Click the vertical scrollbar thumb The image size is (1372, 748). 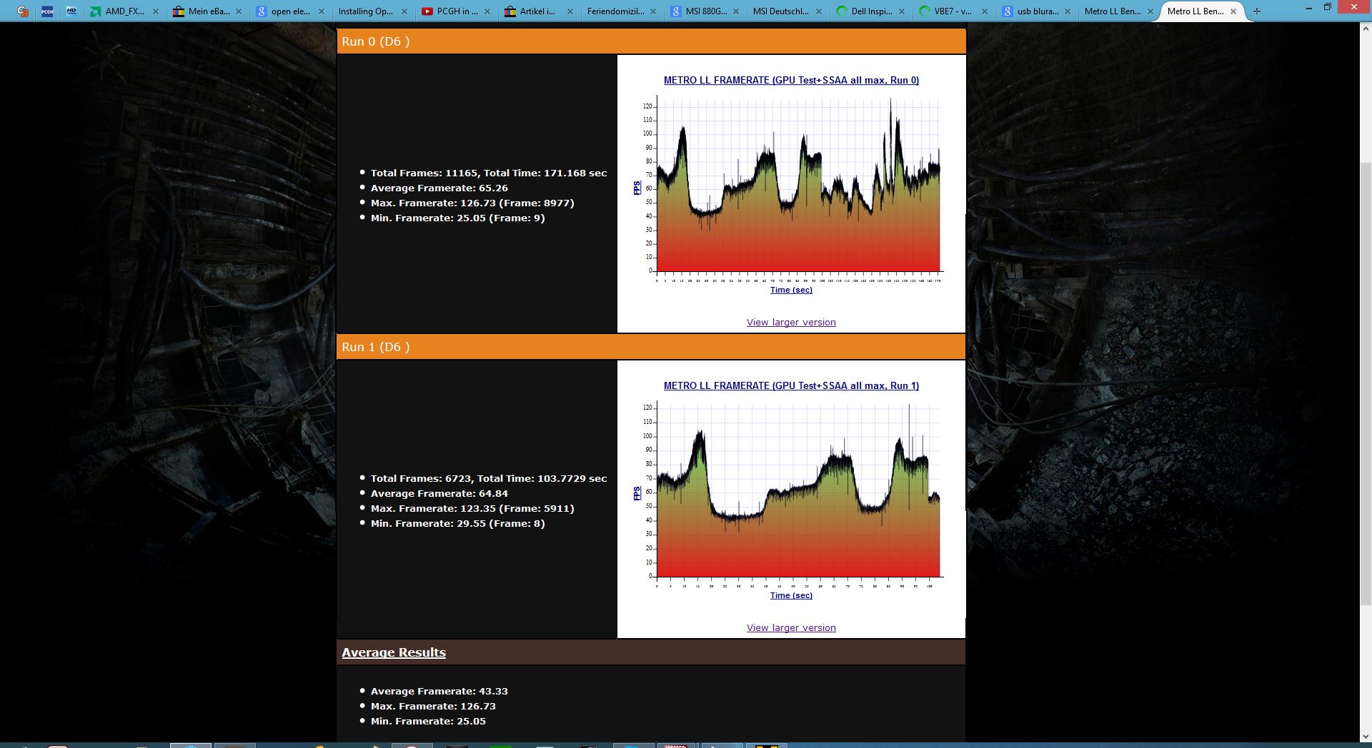1366,384
